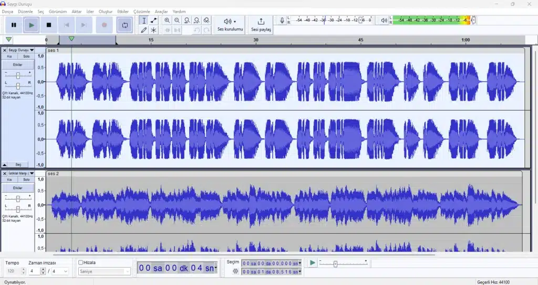
Task: Open the selection settings gear icon
Action: coord(235,271)
